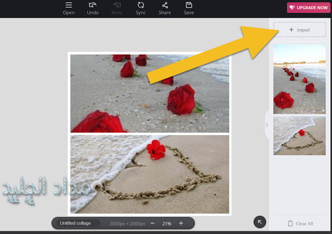This screenshot has height=234, width=332.
Task: Select the top roses photo in collage
Action: (x=150, y=93)
